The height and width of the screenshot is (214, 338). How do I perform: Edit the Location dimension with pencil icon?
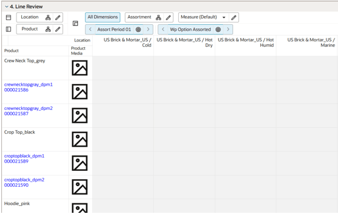tap(58, 18)
